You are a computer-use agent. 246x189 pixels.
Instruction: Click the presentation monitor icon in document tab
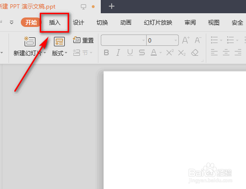pyautogui.click(x=83, y=7)
